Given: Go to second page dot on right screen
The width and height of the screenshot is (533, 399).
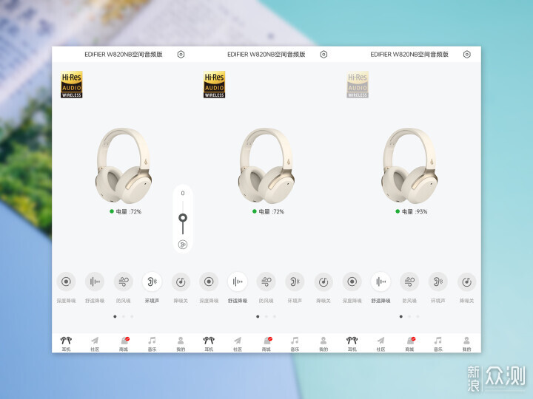Looking at the screenshot, I should [x=409, y=316].
